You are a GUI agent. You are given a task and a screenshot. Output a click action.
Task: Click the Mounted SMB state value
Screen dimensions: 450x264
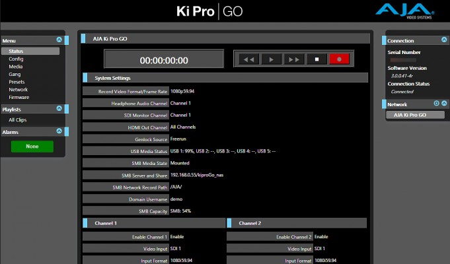[180, 163]
